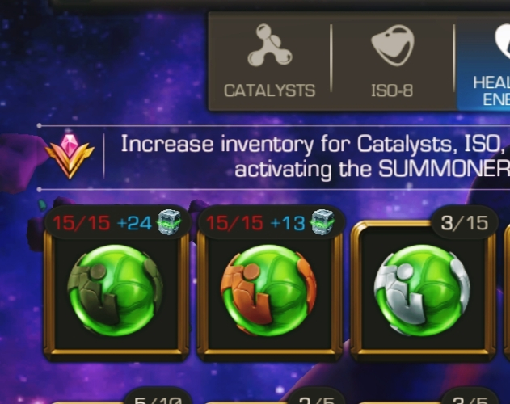The height and width of the screenshot is (404, 510).
Task: Tap the Catalysts molecule icon
Action: tap(270, 45)
